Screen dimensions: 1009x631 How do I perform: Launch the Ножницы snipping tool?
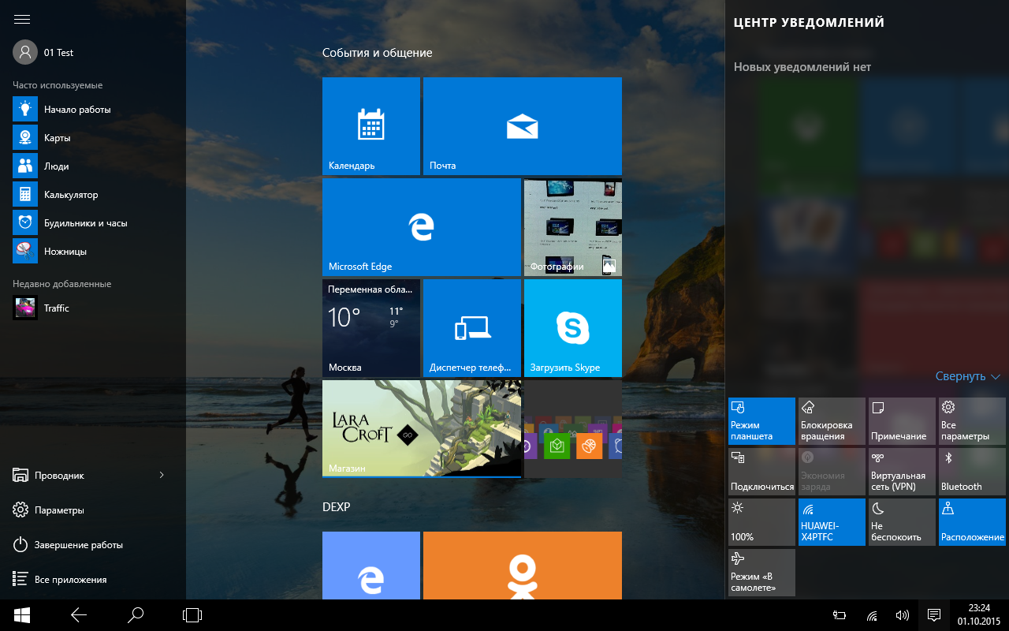pos(93,252)
